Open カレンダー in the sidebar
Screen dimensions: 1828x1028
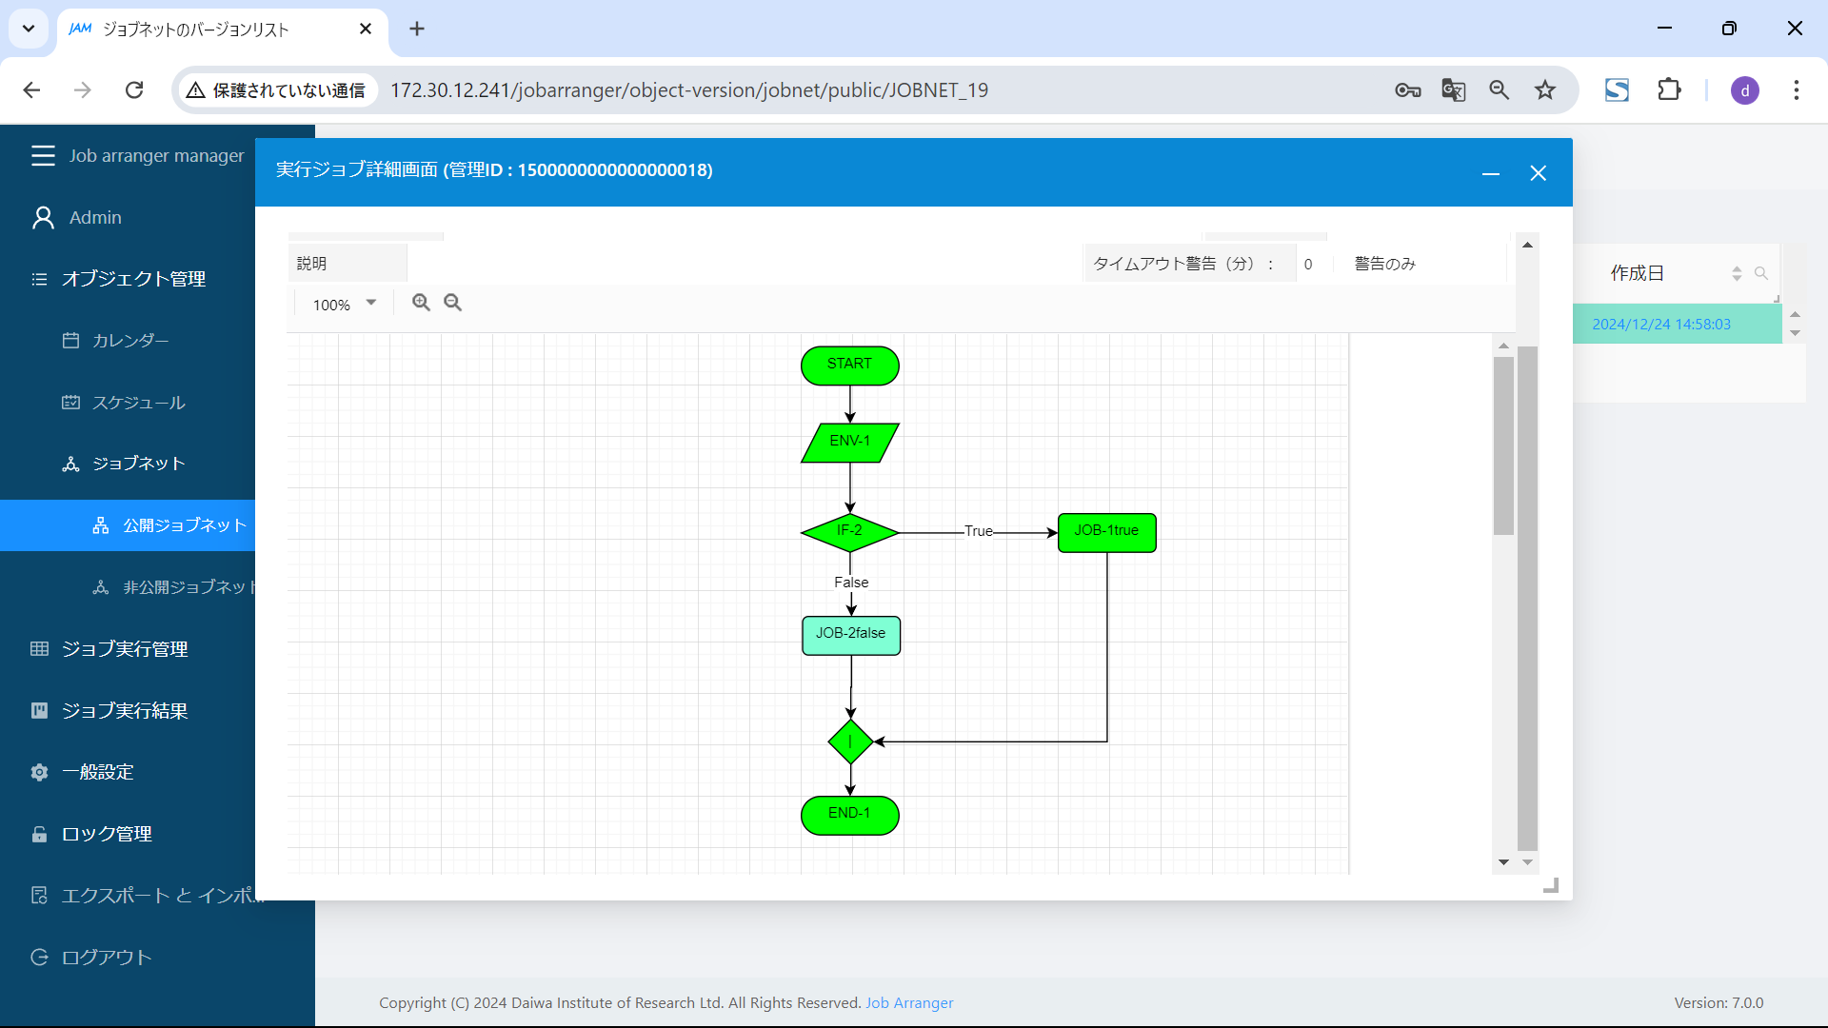[130, 341]
